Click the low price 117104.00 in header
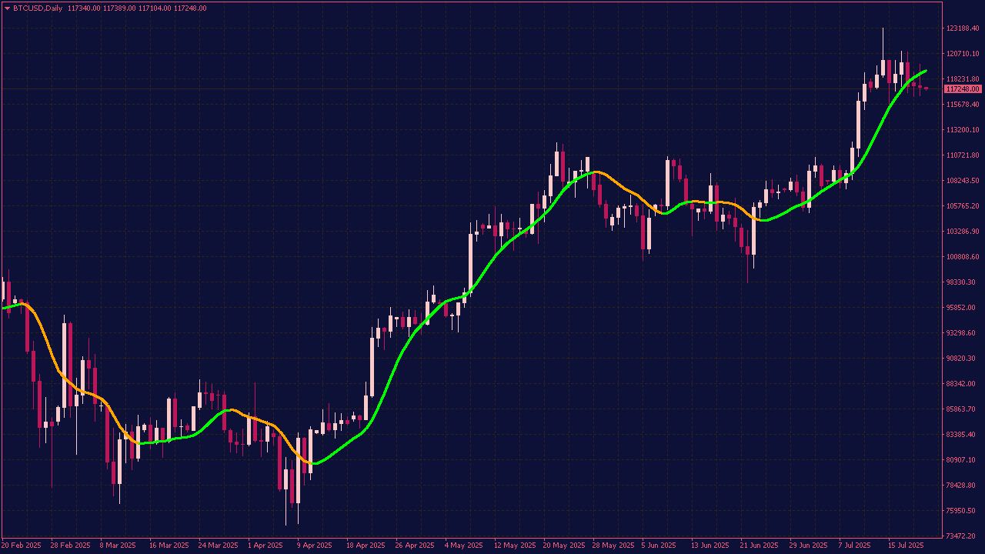 point(155,8)
